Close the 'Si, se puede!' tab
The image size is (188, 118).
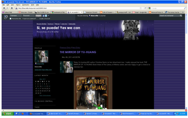pos(82,12)
